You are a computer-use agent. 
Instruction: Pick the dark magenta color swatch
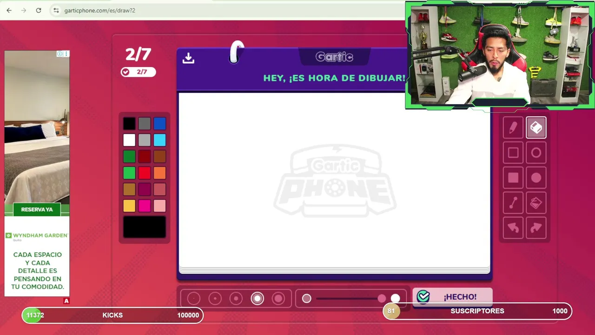[x=145, y=189]
